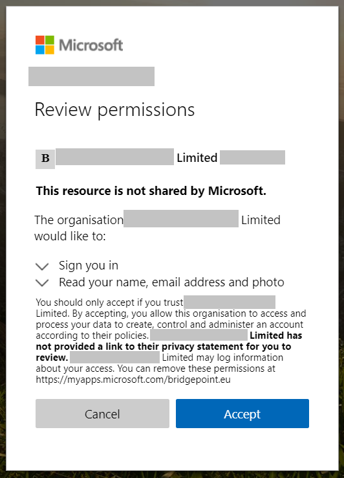
Task: Click the Cancel button
Action: pos(102,413)
